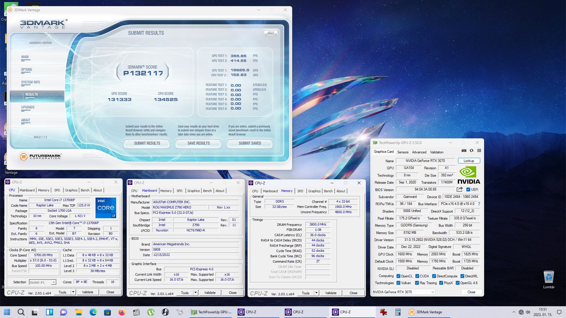Launch Microsoft Edge from the taskbar
566x318 pixels.
(x=93, y=312)
